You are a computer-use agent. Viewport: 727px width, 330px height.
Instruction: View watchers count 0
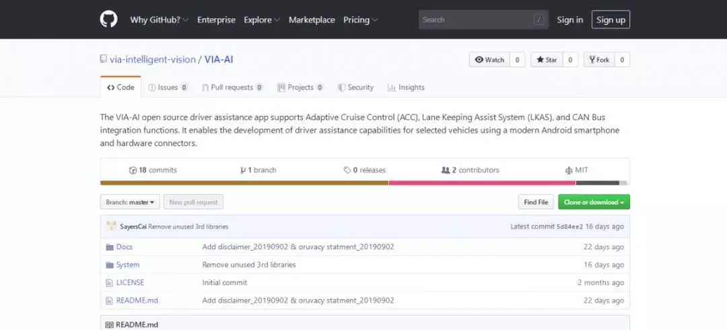(x=517, y=60)
